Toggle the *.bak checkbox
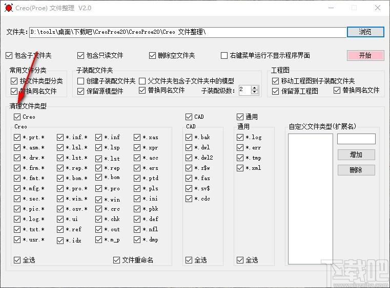390x288 pixels. (189, 137)
